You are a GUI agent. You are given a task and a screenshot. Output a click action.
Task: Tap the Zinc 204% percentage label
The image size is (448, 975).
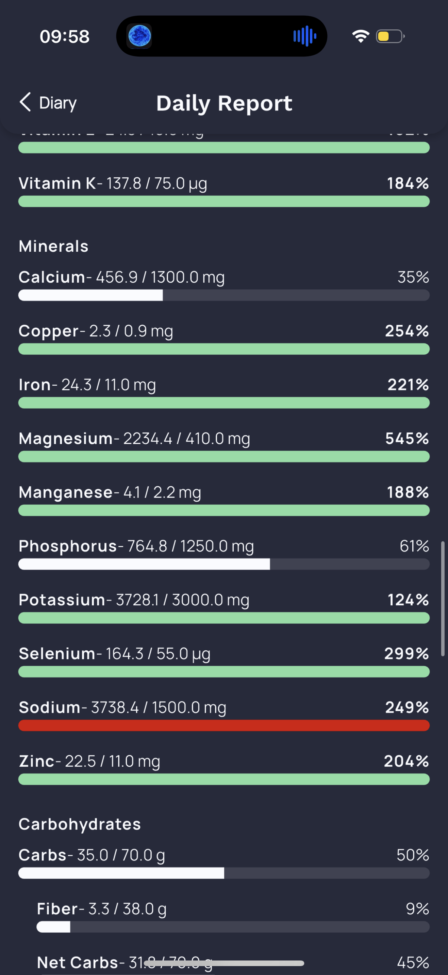coord(406,761)
